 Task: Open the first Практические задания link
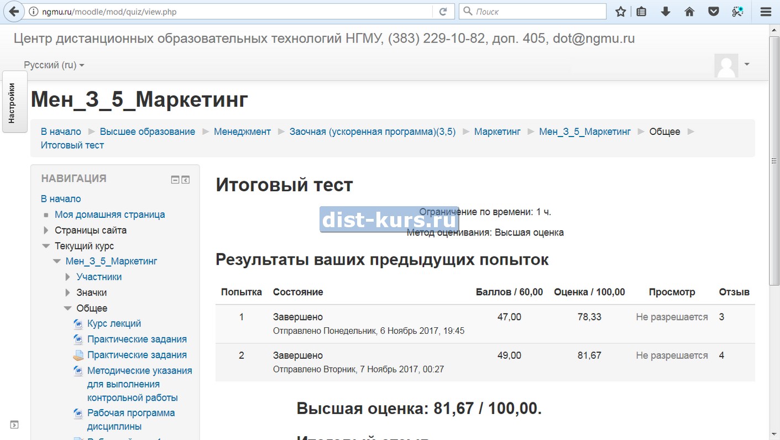[x=137, y=339]
